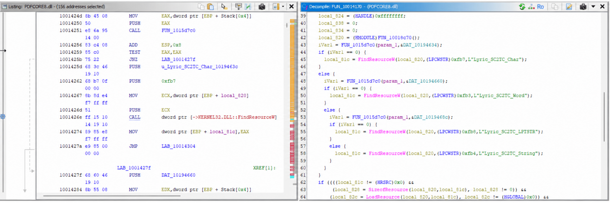Click address 10014259 TEST line
Viewport: 610px width, 203px height.
tap(71, 52)
